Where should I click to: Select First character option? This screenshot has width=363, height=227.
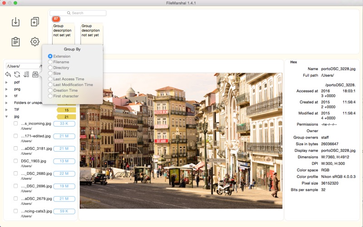(x=50, y=96)
